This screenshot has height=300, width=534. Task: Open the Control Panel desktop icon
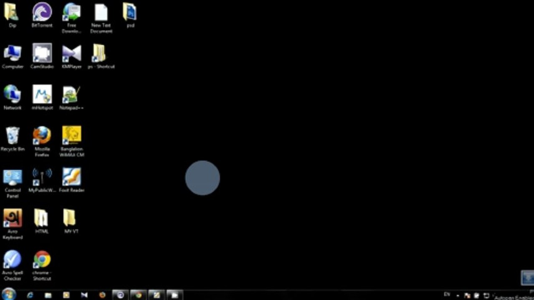pyautogui.click(x=12, y=183)
